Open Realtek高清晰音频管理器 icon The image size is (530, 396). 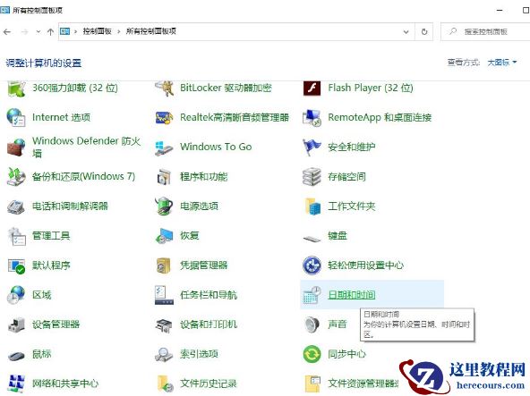pos(164,117)
